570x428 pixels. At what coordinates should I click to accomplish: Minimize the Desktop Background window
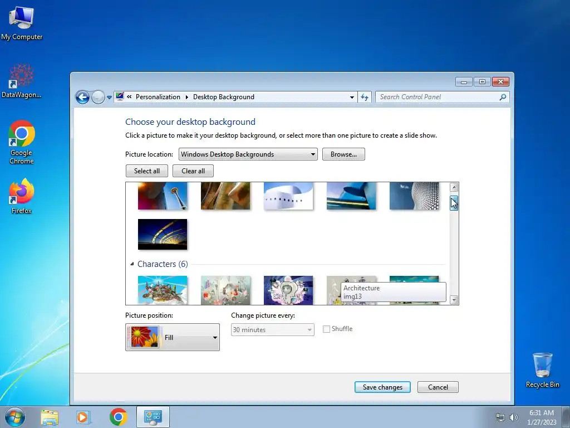point(464,82)
